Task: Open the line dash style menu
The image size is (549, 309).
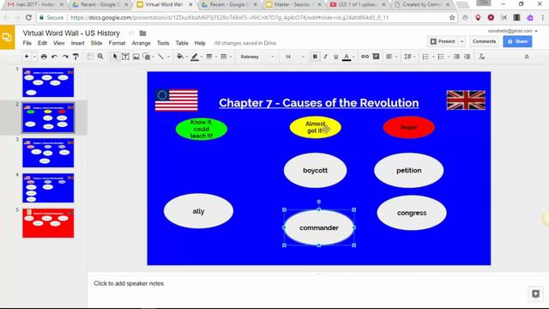Action: tap(224, 57)
